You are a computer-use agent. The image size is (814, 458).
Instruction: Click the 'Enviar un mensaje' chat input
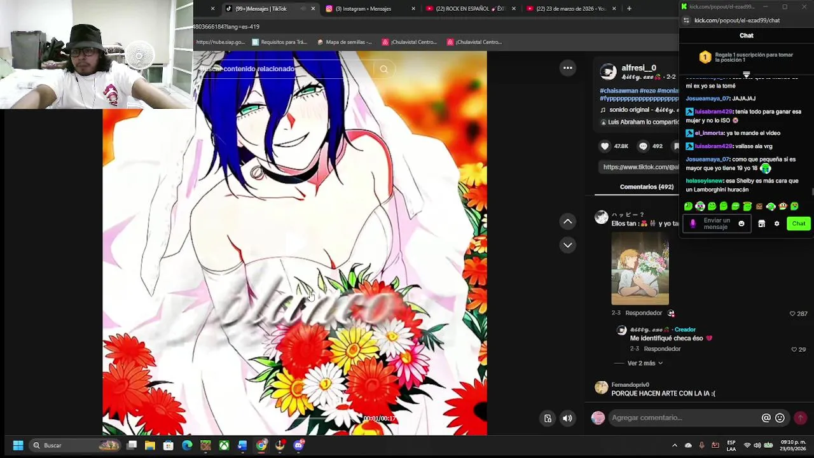pyautogui.click(x=717, y=224)
